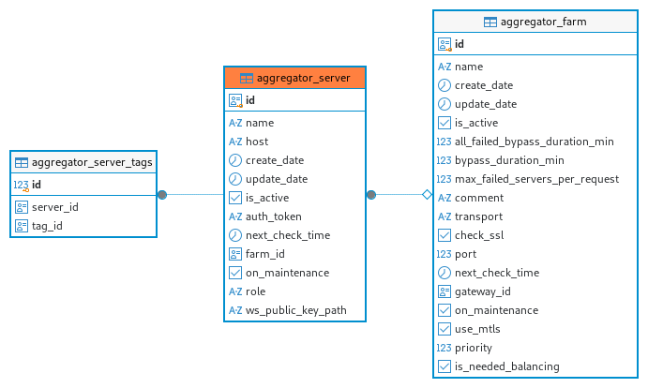Select the max_failed_servers_per_request column label
The width and height of the screenshot is (648, 388).
536,179
